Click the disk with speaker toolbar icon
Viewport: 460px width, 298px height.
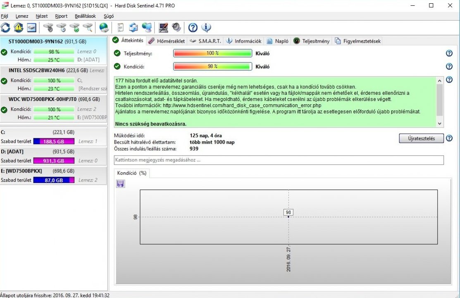point(48,28)
